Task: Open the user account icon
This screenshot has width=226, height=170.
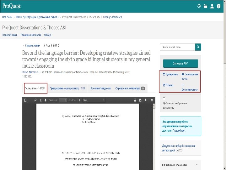Action: click(x=212, y=6)
